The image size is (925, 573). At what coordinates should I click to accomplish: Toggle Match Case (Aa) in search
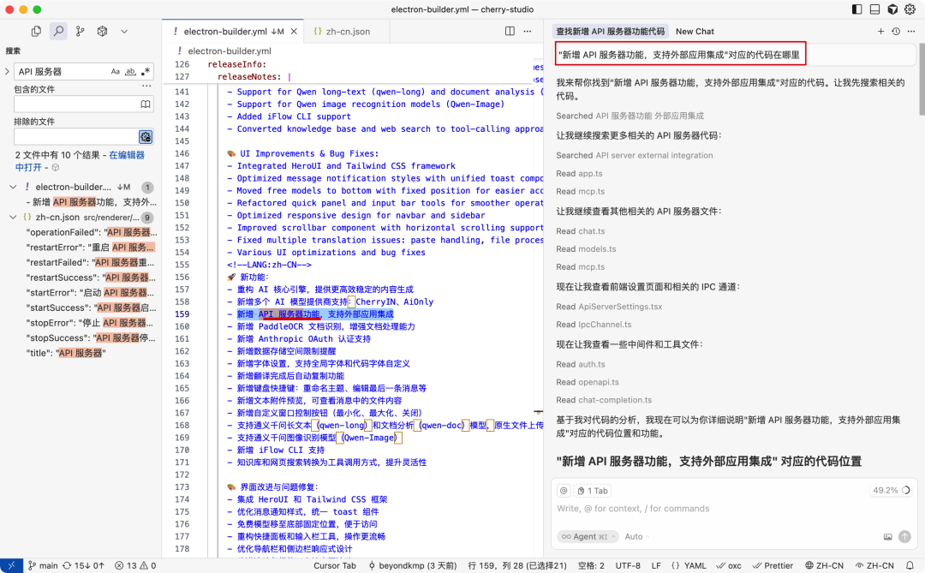[x=116, y=71]
